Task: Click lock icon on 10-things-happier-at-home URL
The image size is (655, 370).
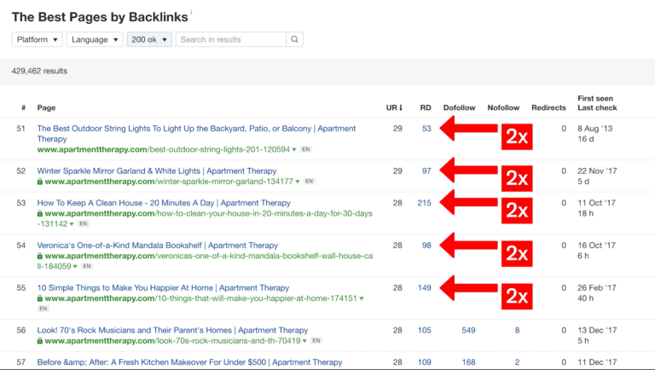Action: tap(40, 298)
